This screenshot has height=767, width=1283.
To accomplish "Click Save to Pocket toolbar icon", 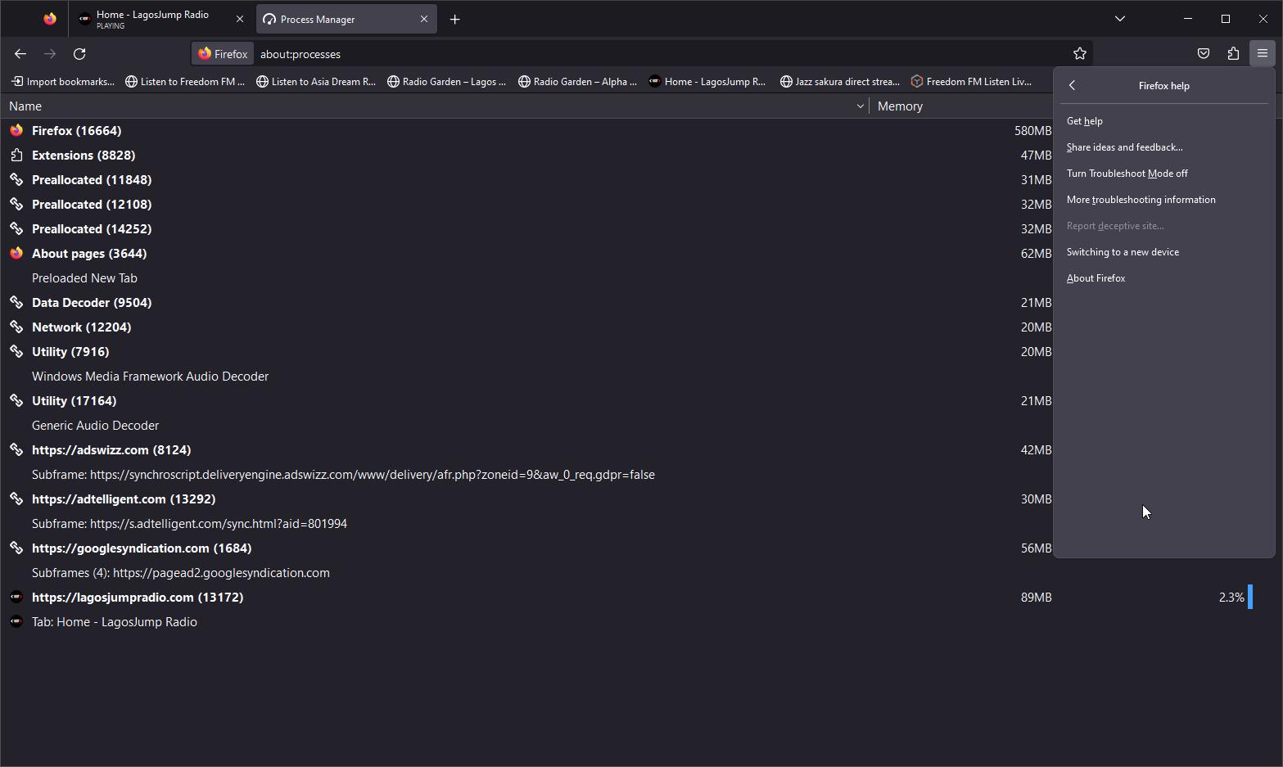I will click(x=1204, y=54).
